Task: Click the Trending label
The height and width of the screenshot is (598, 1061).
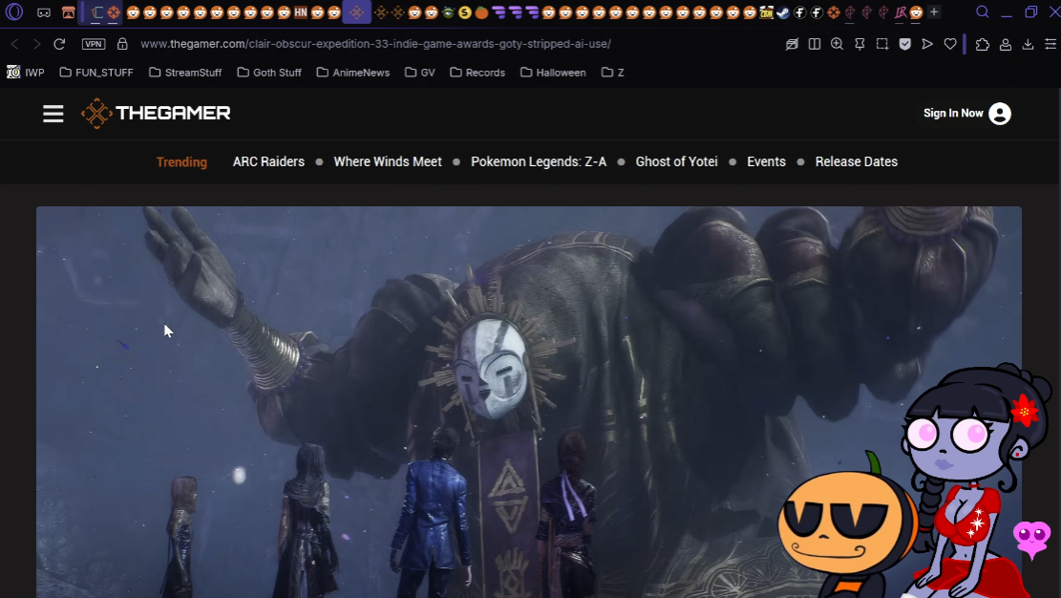Action: (181, 161)
